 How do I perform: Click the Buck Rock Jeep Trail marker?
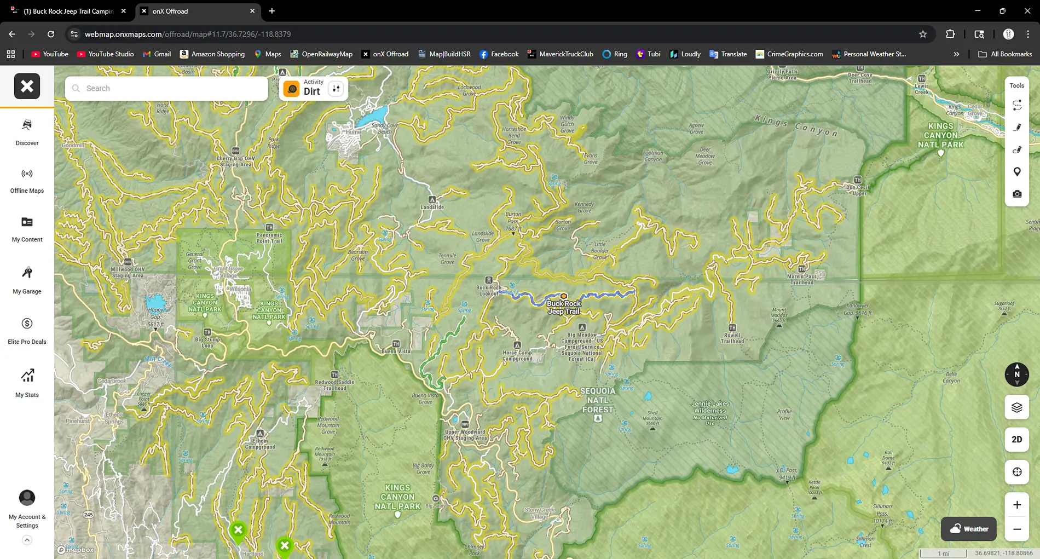click(564, 296)
